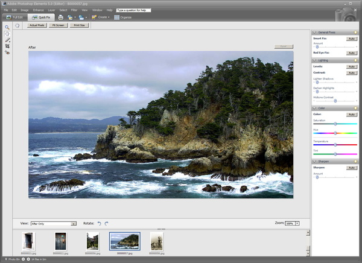
Task: Click Lighting lightbulb tip icon
Action: [355, 60]
